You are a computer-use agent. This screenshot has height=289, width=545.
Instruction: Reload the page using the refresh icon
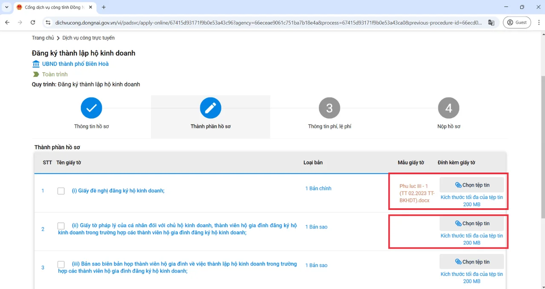pyautogui.click(x=33, y=23)
